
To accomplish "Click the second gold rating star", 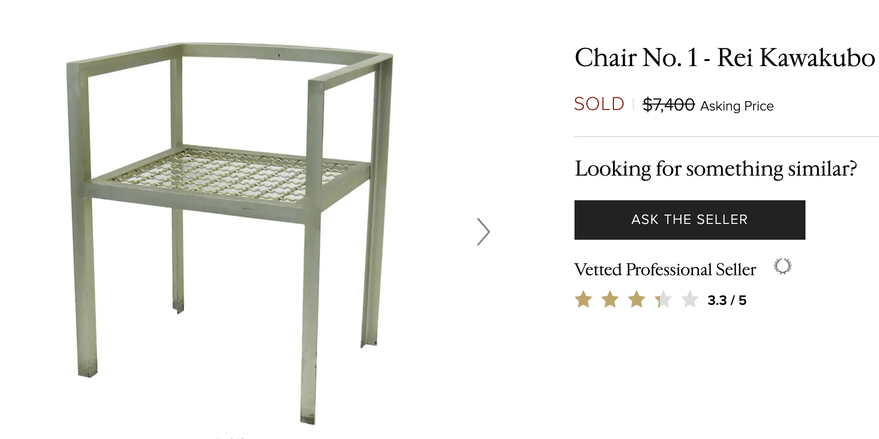I will tap(610, 299).
